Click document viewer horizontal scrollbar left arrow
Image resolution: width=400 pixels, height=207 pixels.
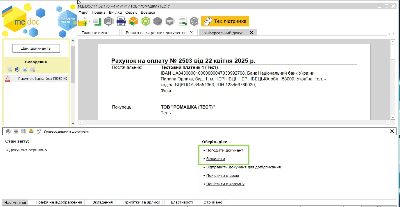pyautogui.click(x=81, y=123)
